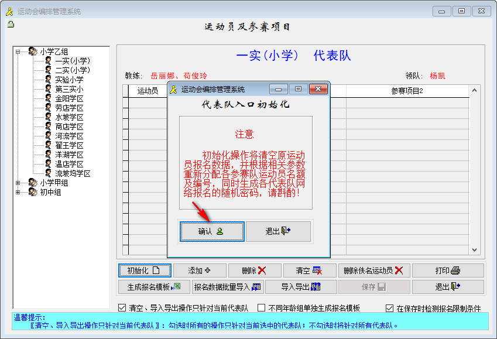
Task: Toggle 清空、导入导出操作只针对当前代表队 checkbox
Action: (x=122, y=307)
